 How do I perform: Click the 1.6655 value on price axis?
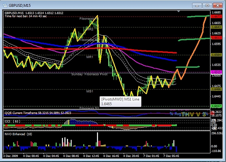coord(217,23)
